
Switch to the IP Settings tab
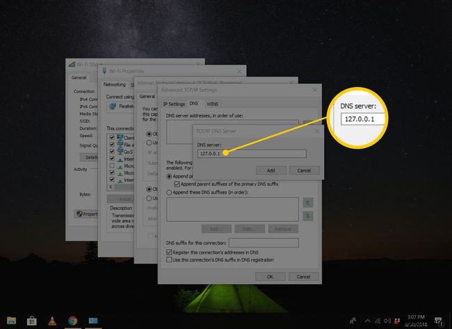point(174,104)
